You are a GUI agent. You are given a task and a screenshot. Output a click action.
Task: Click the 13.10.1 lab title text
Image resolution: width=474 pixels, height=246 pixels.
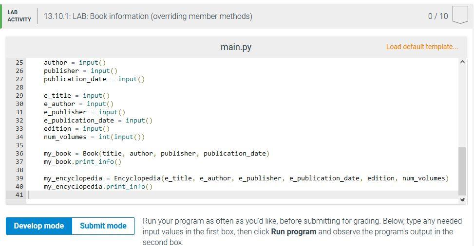point(148,16)
